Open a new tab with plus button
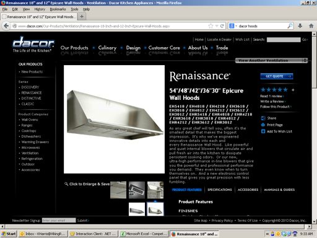Screen dimensions: 317x238 click(82, 17)
